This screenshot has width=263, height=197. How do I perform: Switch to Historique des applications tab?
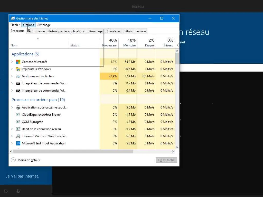click(66, 31)
